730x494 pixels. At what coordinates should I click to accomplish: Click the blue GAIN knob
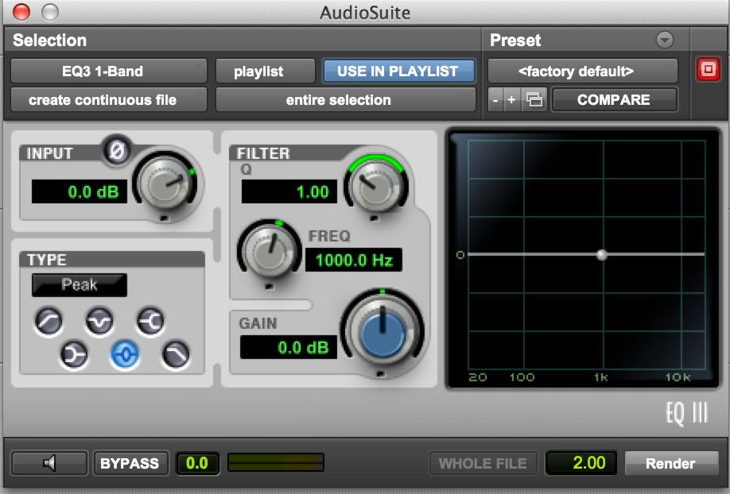382,333
